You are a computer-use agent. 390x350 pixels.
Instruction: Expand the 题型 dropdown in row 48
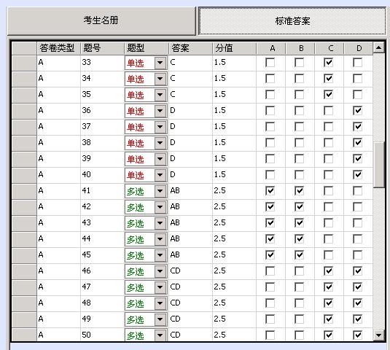tap(160, 303)
